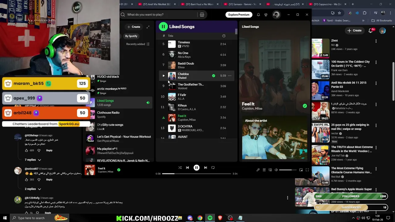Viewport: 395px width, 222px height.
Task: Open the 'Silly cute songs' playlist
Action: [x=119, y=126]
